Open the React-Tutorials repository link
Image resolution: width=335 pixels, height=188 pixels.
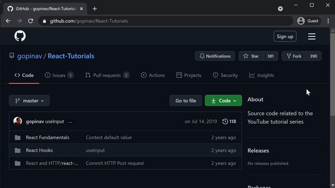(x=71, y=56)
